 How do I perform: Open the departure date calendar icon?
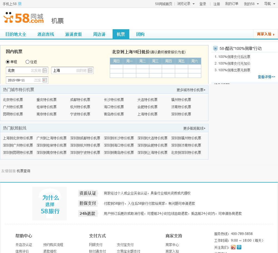pos(45,80)
